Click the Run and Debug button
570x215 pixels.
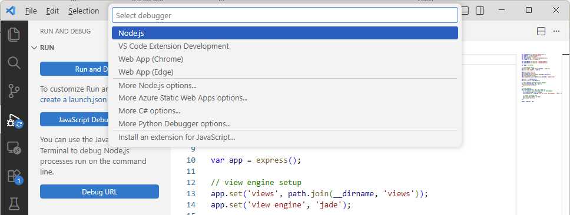[75, 69]
